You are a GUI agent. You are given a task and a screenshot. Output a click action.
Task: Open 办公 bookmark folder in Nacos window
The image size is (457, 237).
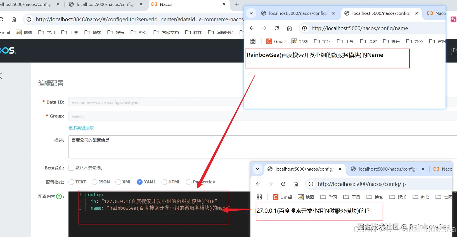(139, 32)
